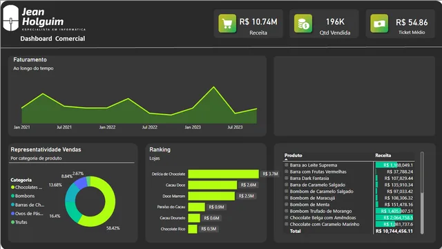The width and height of the screenshot is (442, 249).
Task: Select the R$ 54.86 Ticket Médio value
Action: coord(412,22)
